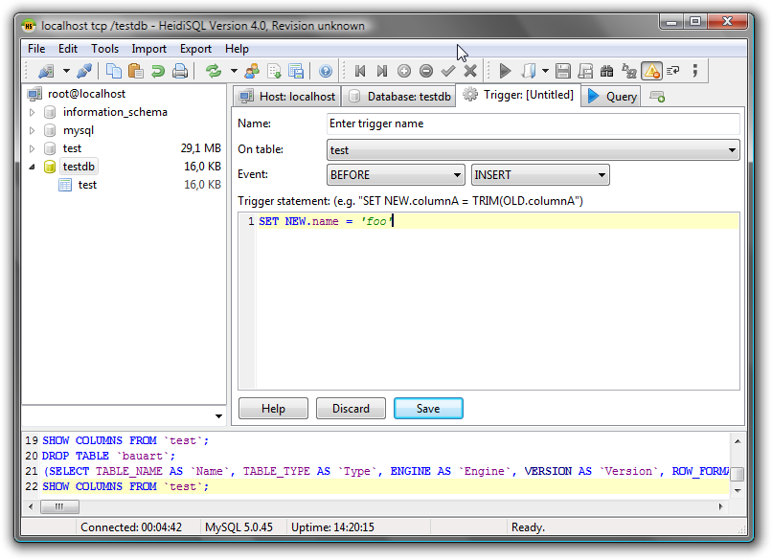Open the Edit menu

(x=68, y=49)
